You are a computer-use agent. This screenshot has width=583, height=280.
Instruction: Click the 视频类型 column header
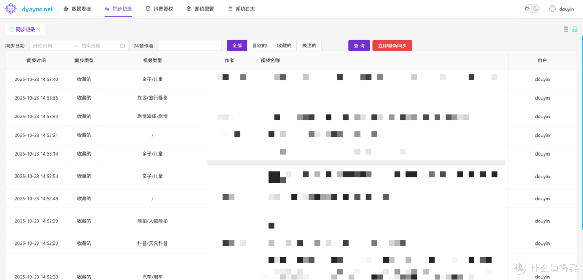click(152, 60)
